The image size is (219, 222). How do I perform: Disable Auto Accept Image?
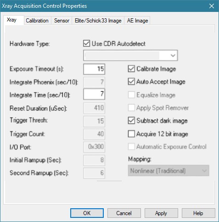point(131,82)
